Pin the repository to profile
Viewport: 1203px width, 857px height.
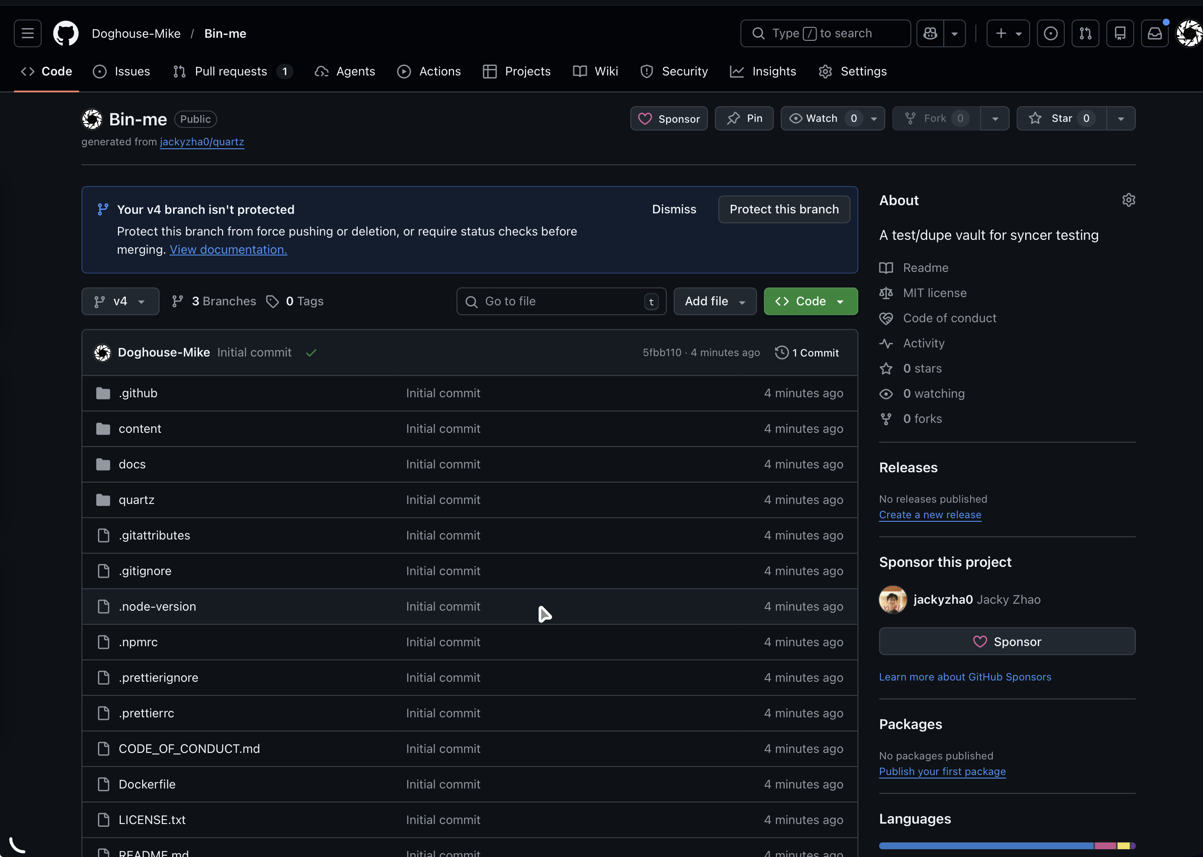click(744, 118)
